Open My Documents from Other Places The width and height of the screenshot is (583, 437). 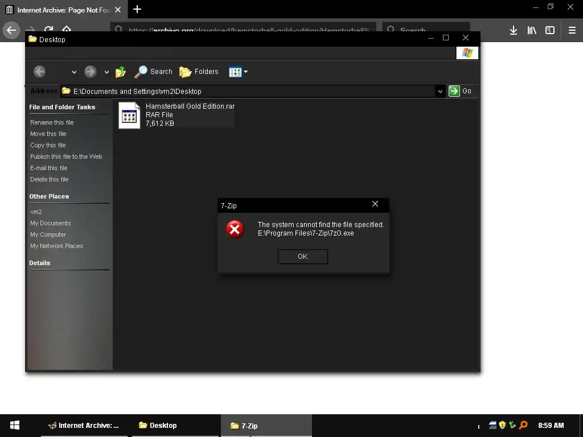pyautogui.click(x=50, y=223)
